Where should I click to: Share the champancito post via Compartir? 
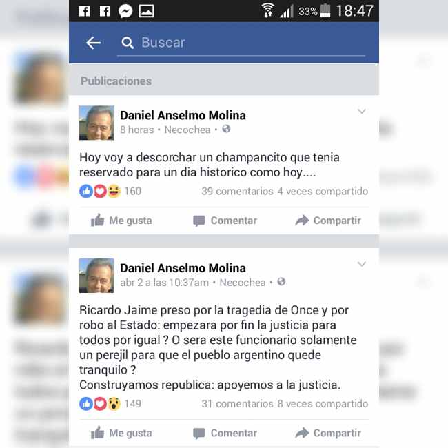click(328, 221)
